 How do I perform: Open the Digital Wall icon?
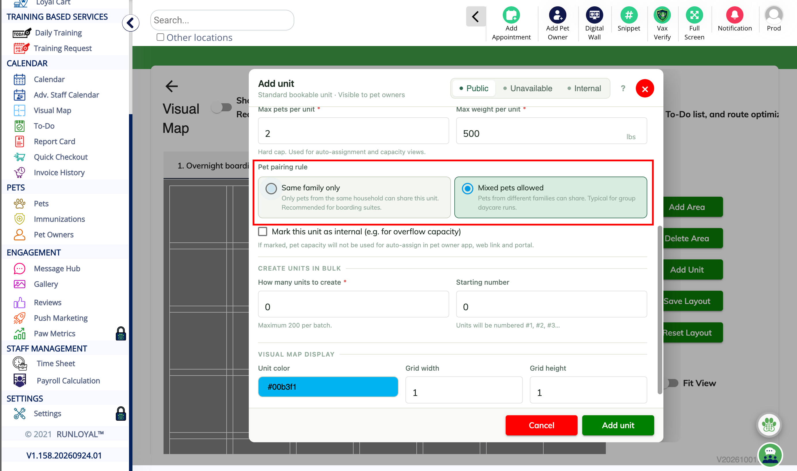coord(594,15)
